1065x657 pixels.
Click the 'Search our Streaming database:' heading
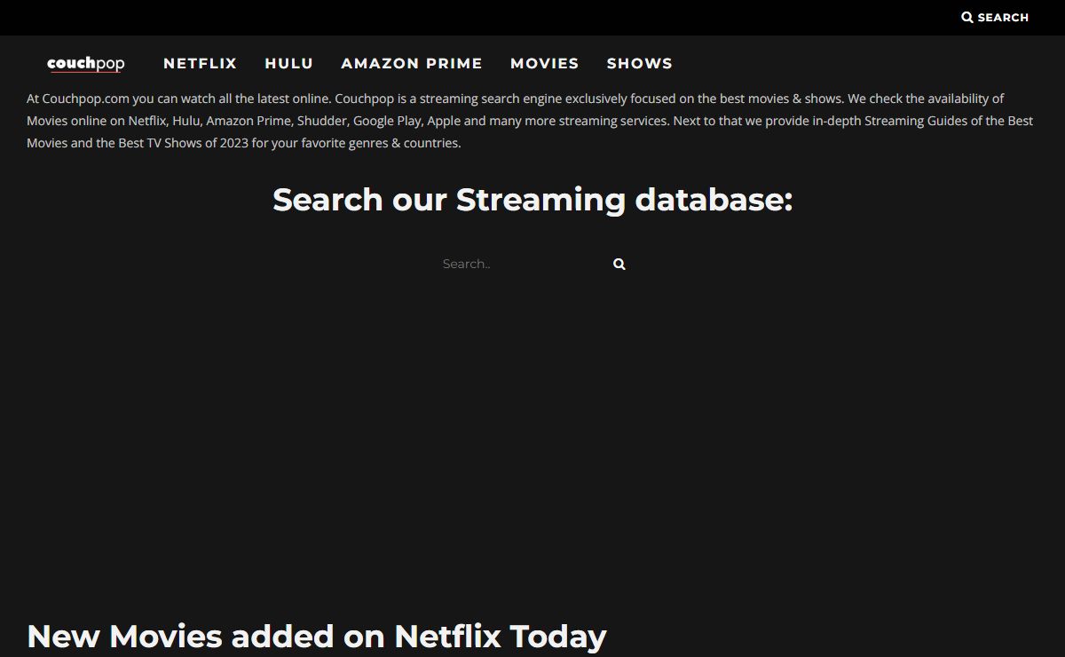click(532, 200)
